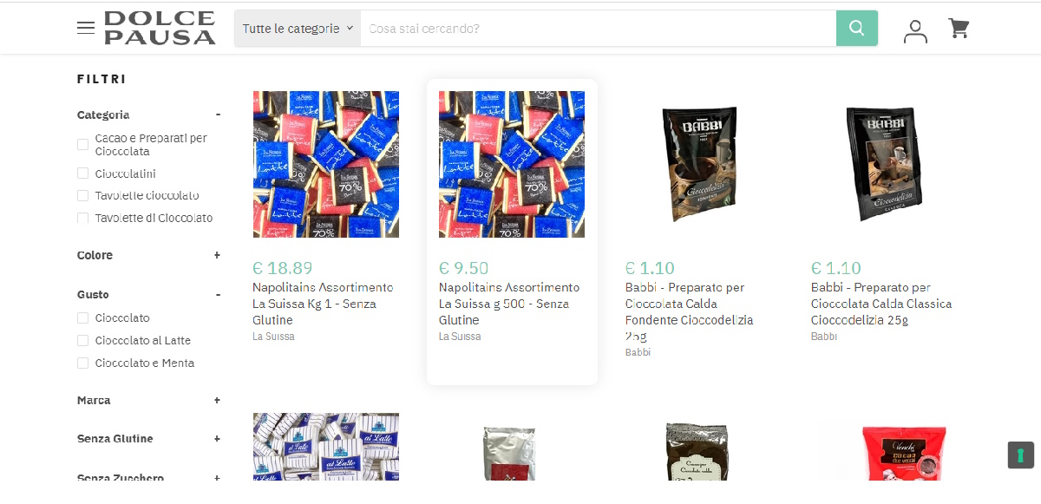Open Babbi Cioccolata Calda Fondente product link
The image size is (1041, 504).
click(x=690, y=311)
